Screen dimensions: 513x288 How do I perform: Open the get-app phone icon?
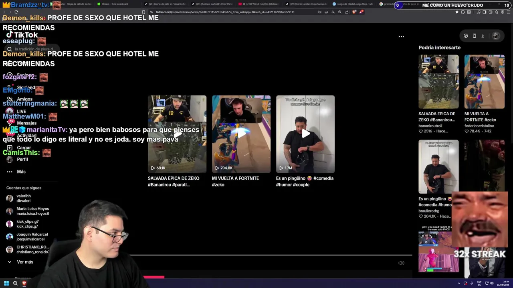(474, 36)
